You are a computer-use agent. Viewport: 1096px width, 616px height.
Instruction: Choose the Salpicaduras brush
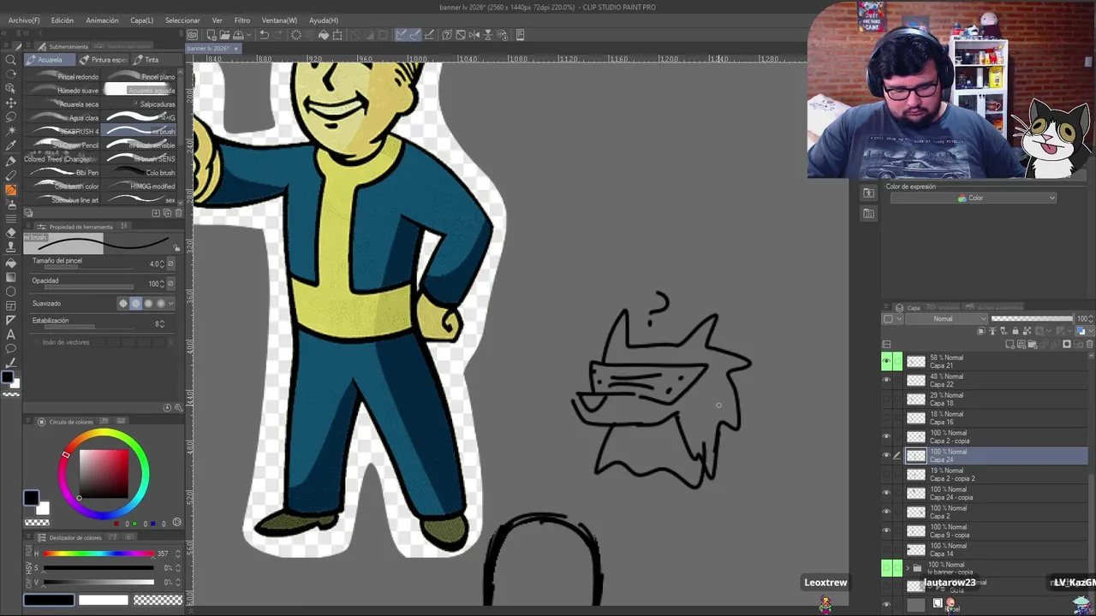pyautogui.click(x=140, y=104)
